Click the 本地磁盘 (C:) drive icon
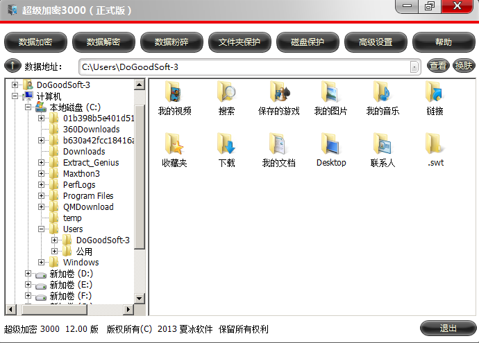The image size is (479, 343). [x=41, y=107]
